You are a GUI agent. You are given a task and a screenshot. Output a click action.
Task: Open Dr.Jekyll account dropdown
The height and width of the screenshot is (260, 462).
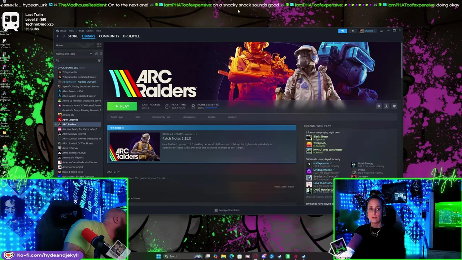[367, 31]
